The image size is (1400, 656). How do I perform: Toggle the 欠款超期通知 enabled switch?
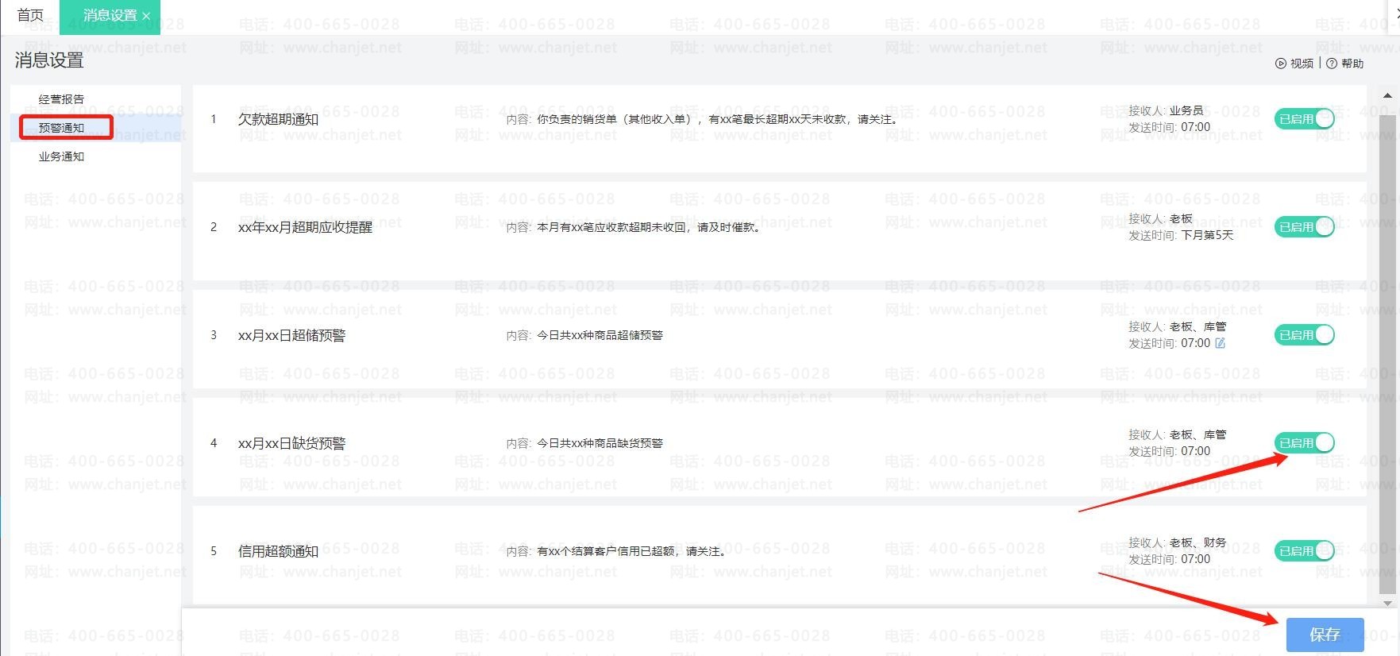(x=1304, y=119)
